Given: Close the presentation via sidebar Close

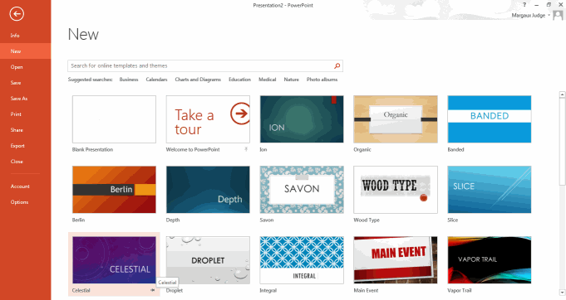Looking at the screenshot, I should pyautogui.click(x=17, y=162).
